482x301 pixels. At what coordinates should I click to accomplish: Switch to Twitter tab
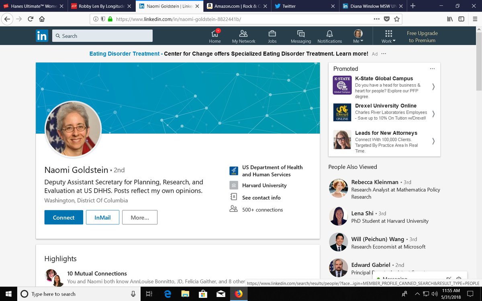(x=305, y=6)
